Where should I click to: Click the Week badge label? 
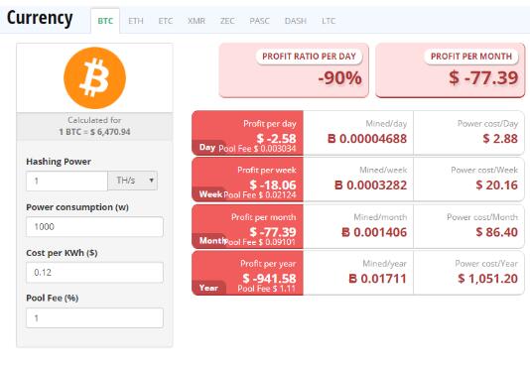click(x=210, y=194)
